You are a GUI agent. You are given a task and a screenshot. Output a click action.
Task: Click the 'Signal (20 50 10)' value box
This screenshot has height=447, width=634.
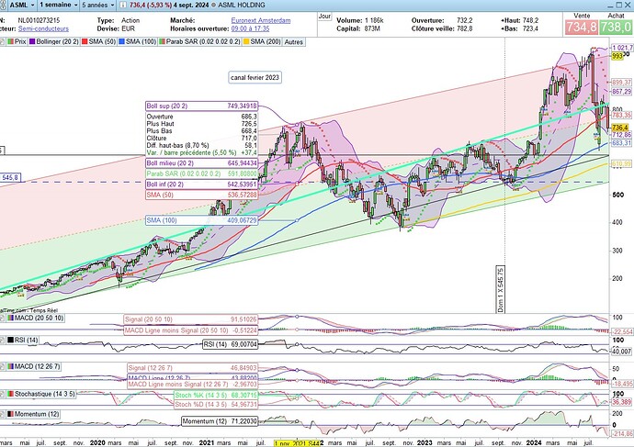point(190,319)
